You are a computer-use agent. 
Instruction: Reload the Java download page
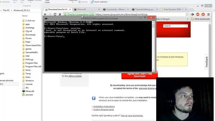[55, 14]
